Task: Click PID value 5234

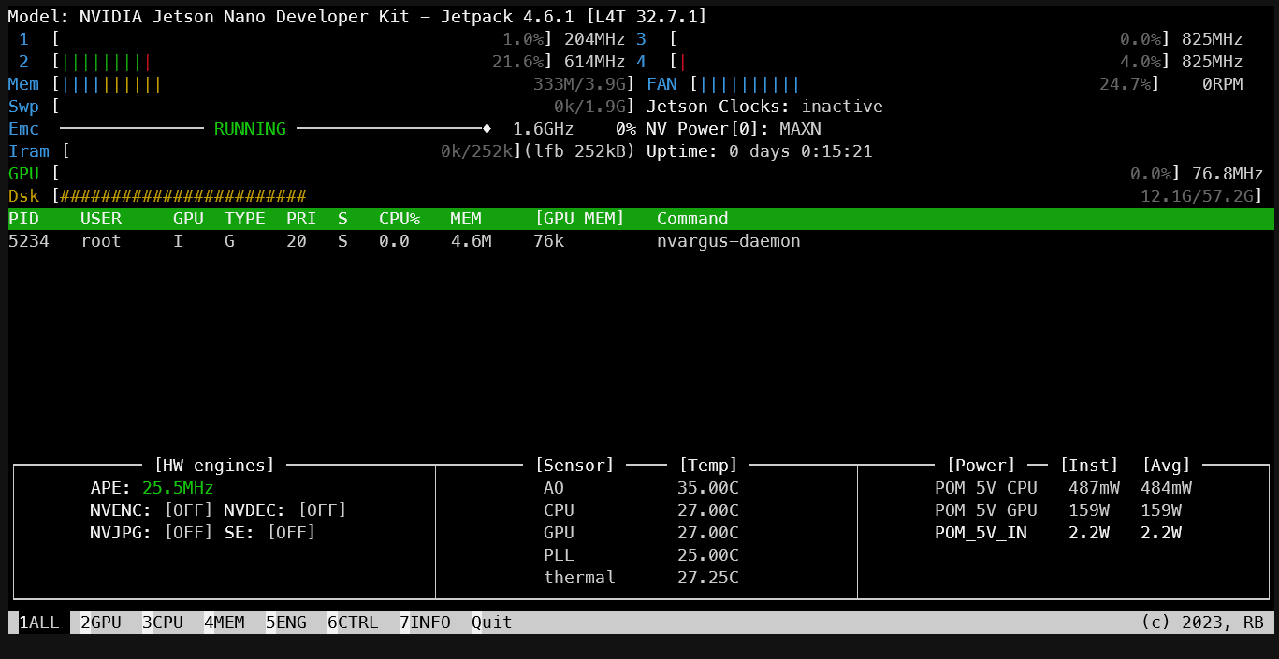Action: [29, 241]
